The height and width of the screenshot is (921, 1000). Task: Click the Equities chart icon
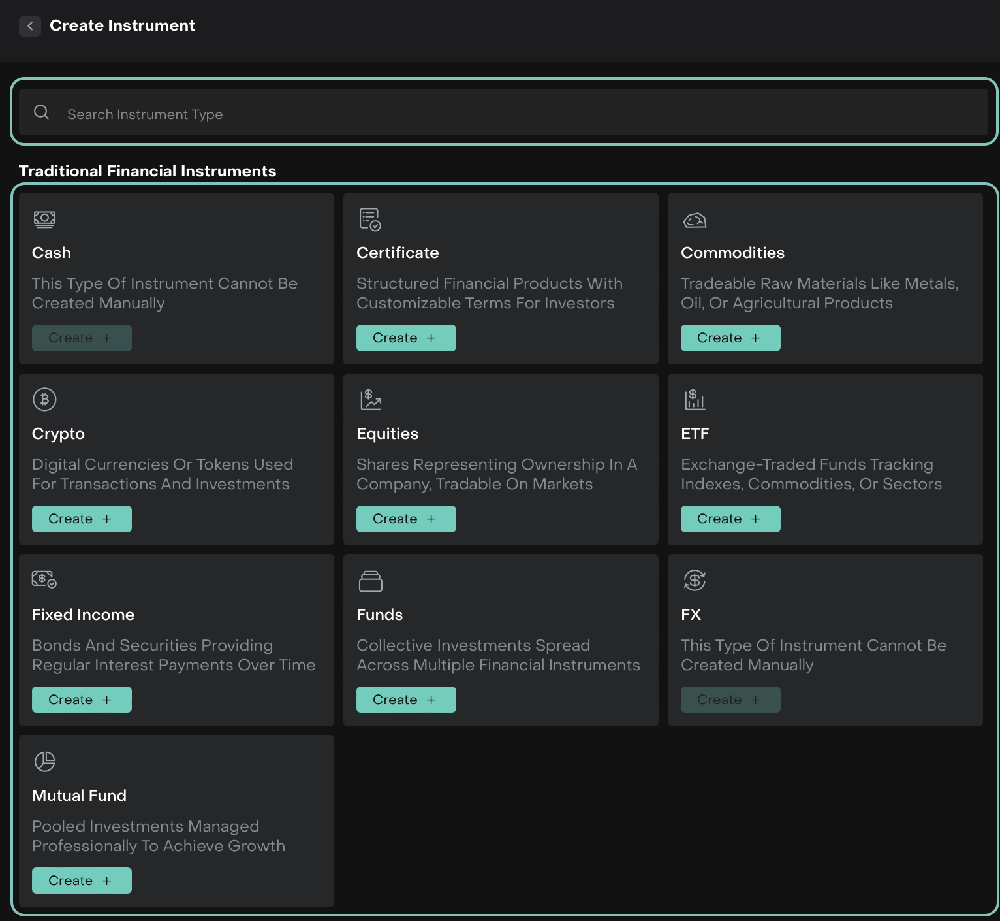click(370, 399)
